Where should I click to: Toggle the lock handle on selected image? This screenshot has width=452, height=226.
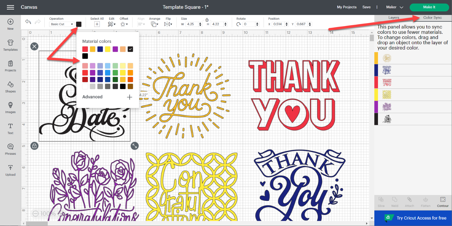click(x=34, y=146)
